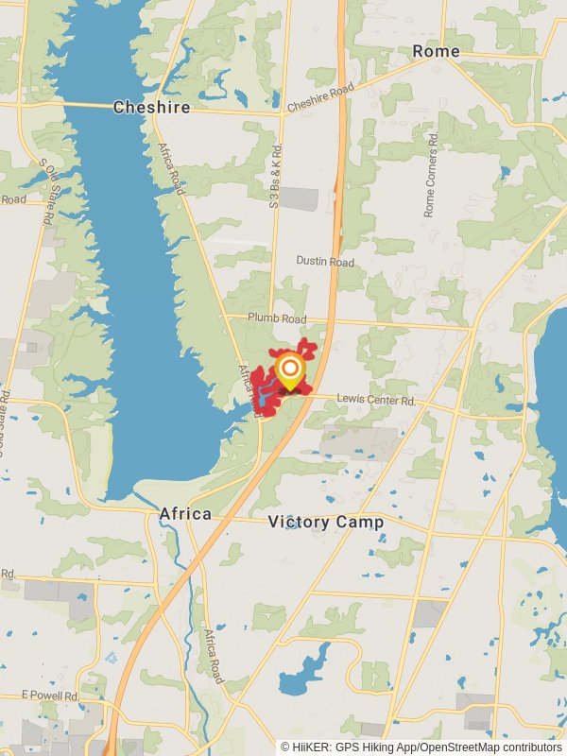
Task: Select the Africa place label
Action: pyautogui.click(x=185, y=514)
